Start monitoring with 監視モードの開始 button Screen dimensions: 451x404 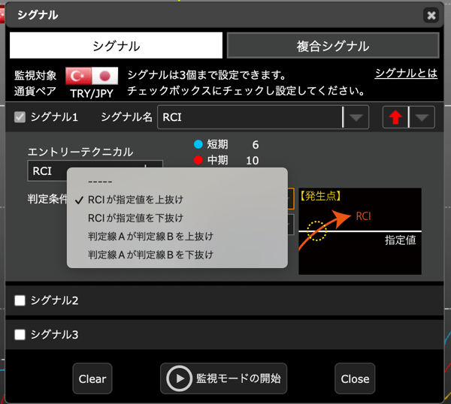223,378
